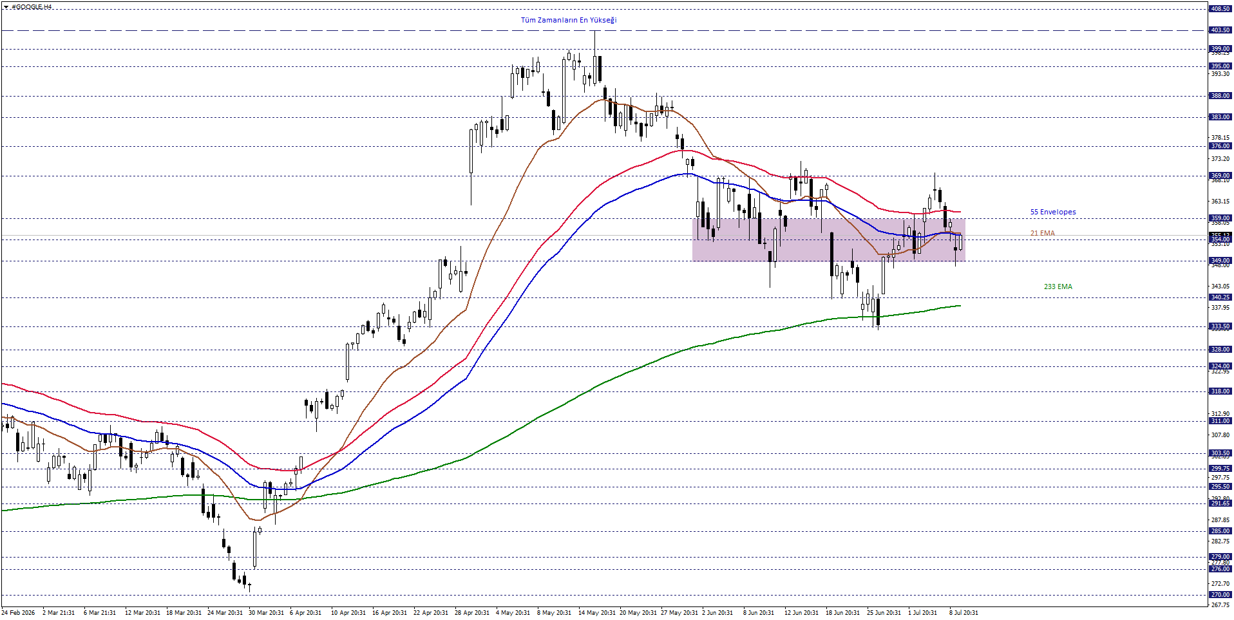Click the 403.50 price level tag
Viewport: 1234px width, 620px height.
[1220, 30]
